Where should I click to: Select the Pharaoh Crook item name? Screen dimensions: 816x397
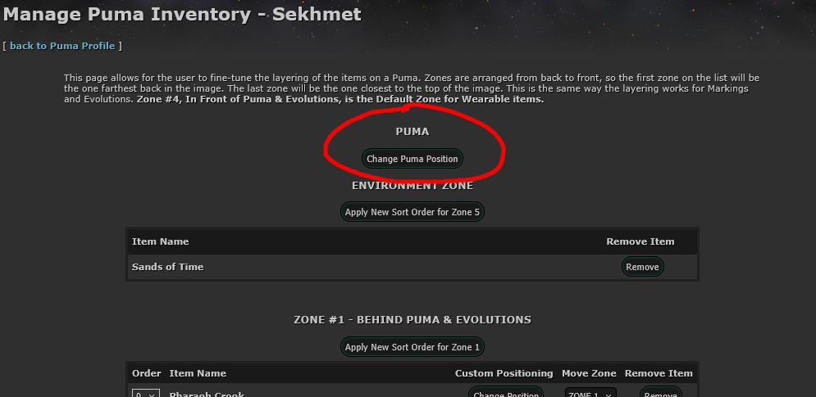click(203, 395)
